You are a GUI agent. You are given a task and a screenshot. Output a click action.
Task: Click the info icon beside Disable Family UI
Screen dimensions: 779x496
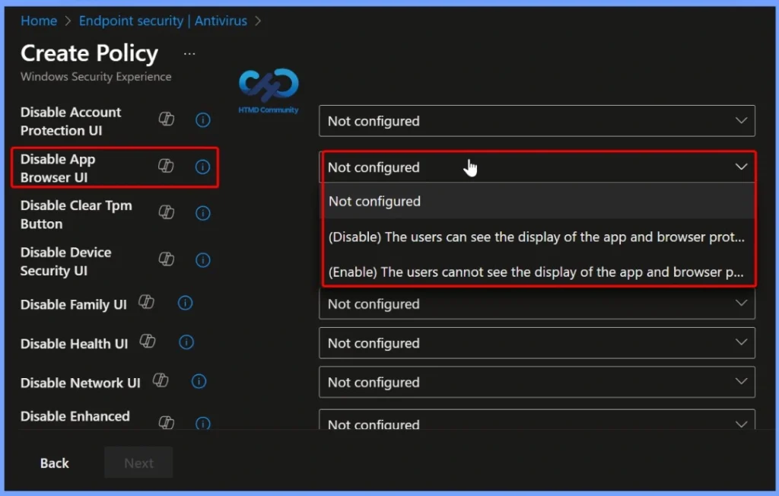185,303
